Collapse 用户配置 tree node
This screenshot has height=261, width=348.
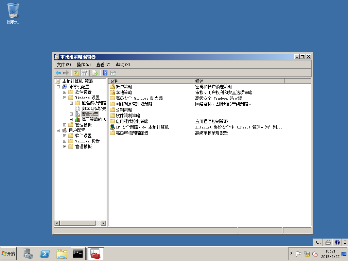(58, 130)
